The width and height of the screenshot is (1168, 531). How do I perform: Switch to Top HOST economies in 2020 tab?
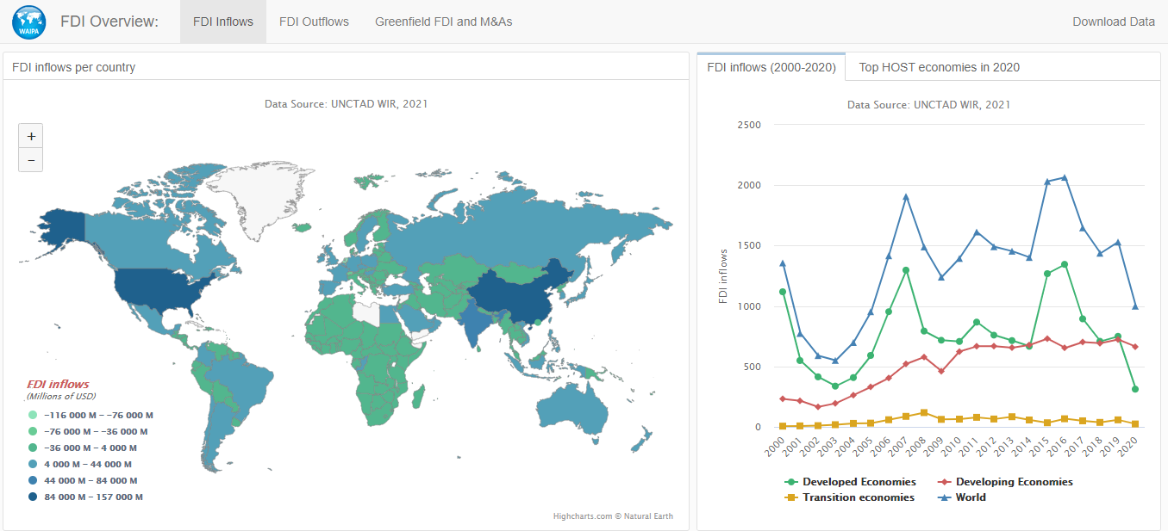pos(939,66)
